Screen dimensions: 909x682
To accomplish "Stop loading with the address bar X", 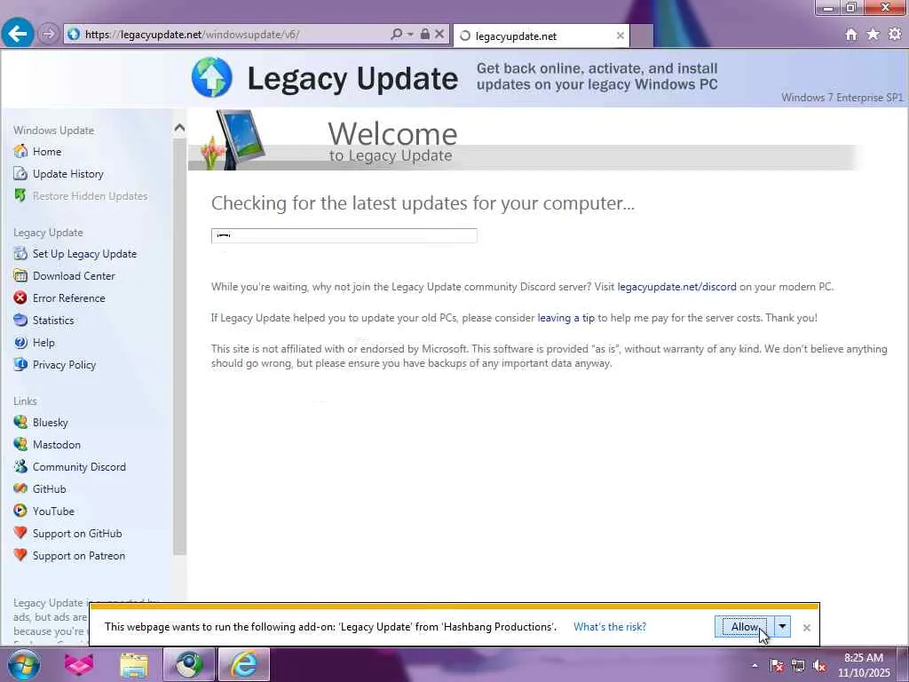I will (440, 35).
